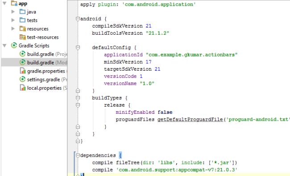Click the fileTree libs compile line
This screenshot has width=290, height=176.
[165, 163]
